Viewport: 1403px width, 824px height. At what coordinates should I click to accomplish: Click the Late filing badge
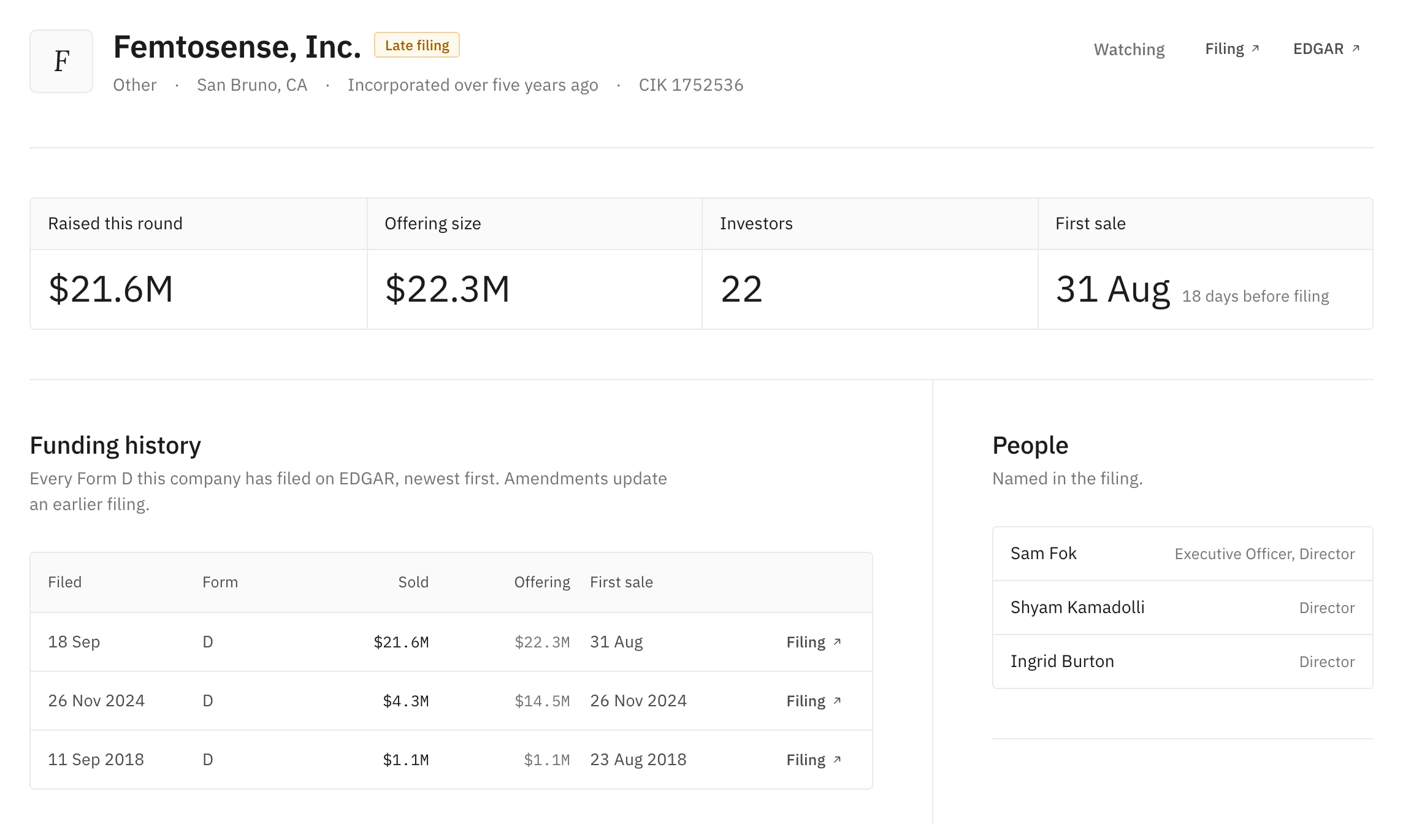pos(417,45)
